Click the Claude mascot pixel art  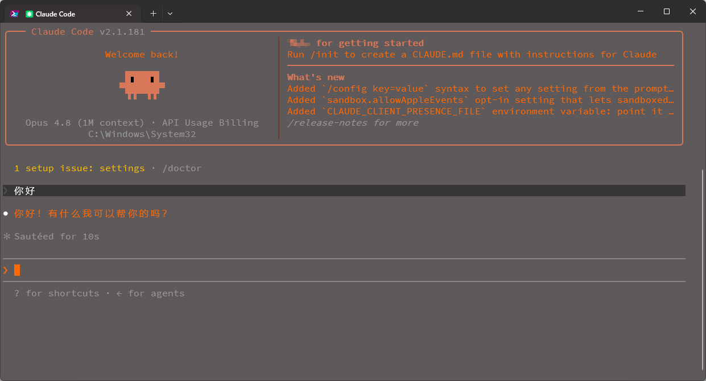(142, 85)
